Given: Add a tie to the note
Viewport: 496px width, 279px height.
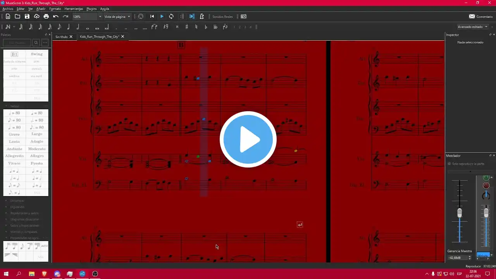Looking at the screenshot, I should point(154,27).
